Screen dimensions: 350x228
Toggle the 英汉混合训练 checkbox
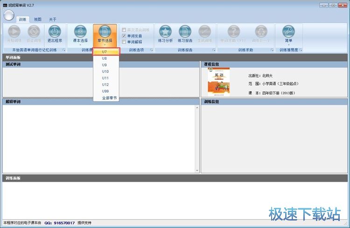click(124, 29)
